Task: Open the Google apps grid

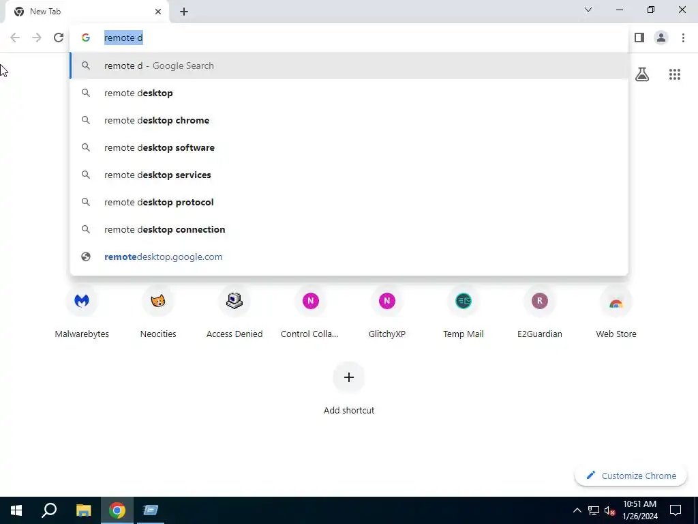Action: coord(674,74)
